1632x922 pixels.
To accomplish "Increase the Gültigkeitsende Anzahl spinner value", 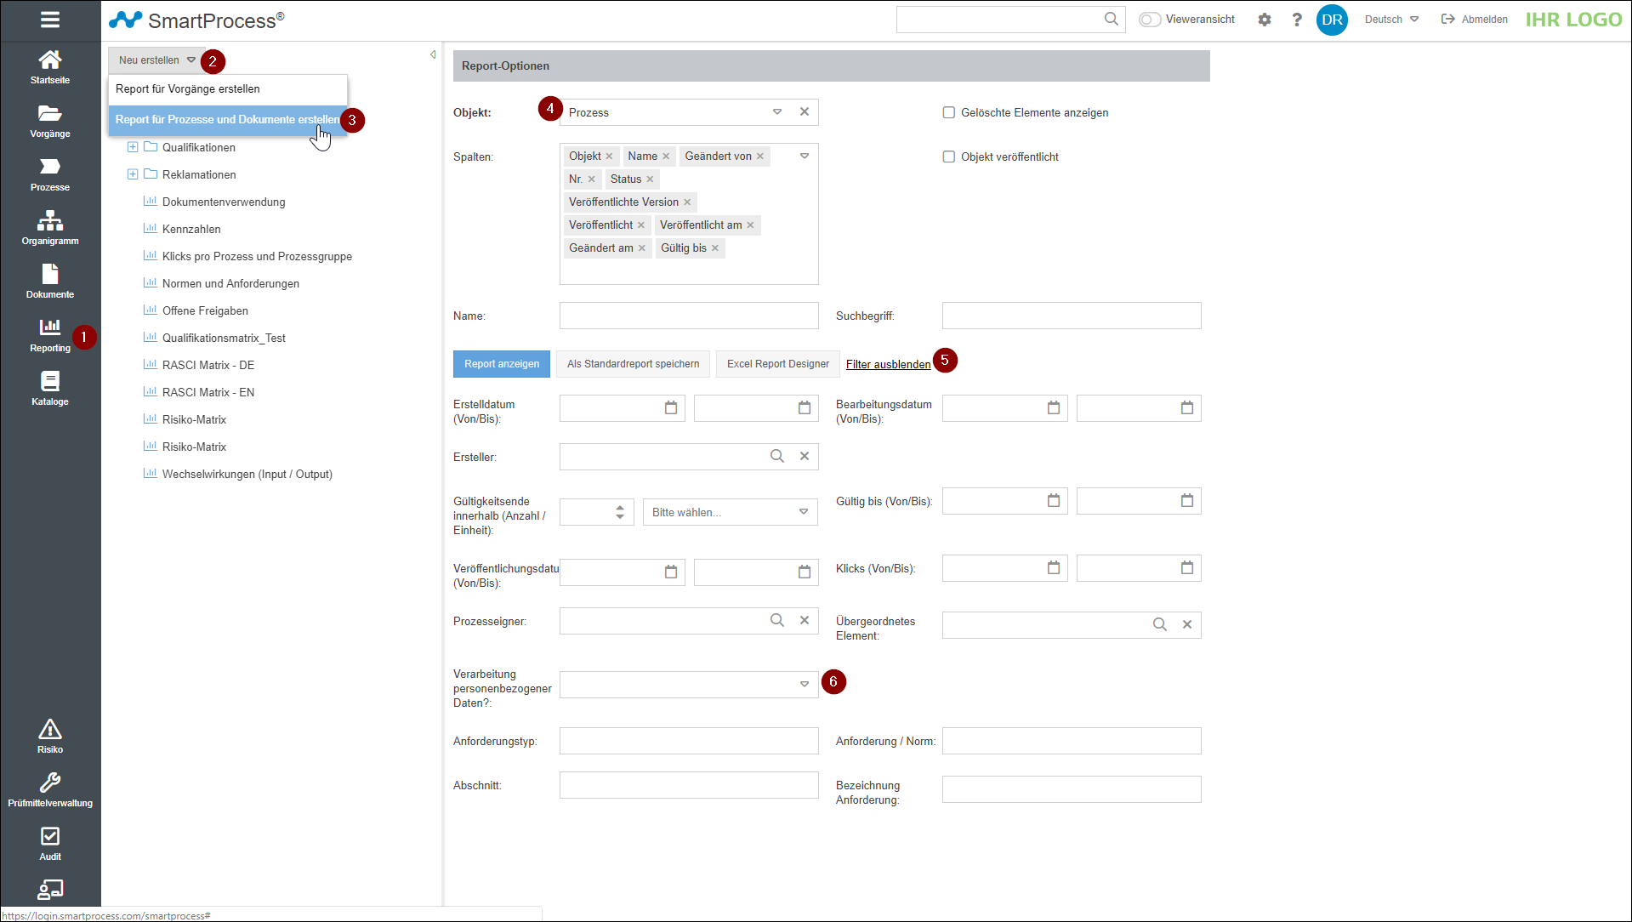I will [620, 508].
